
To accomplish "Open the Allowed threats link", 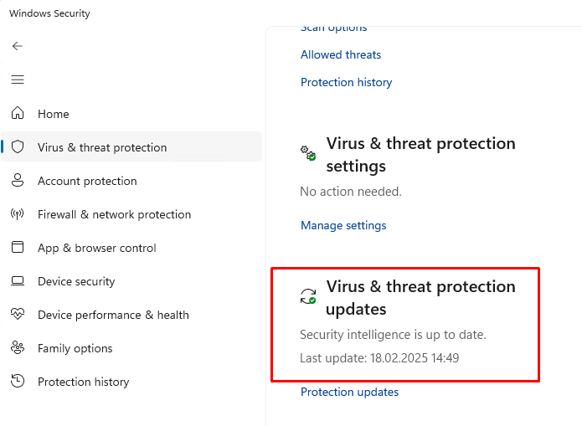I will point(341,55).
